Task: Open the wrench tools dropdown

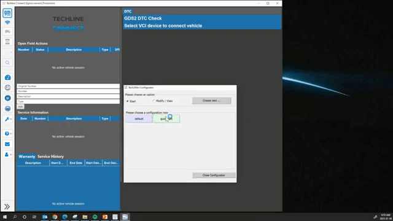Action: 7,119
